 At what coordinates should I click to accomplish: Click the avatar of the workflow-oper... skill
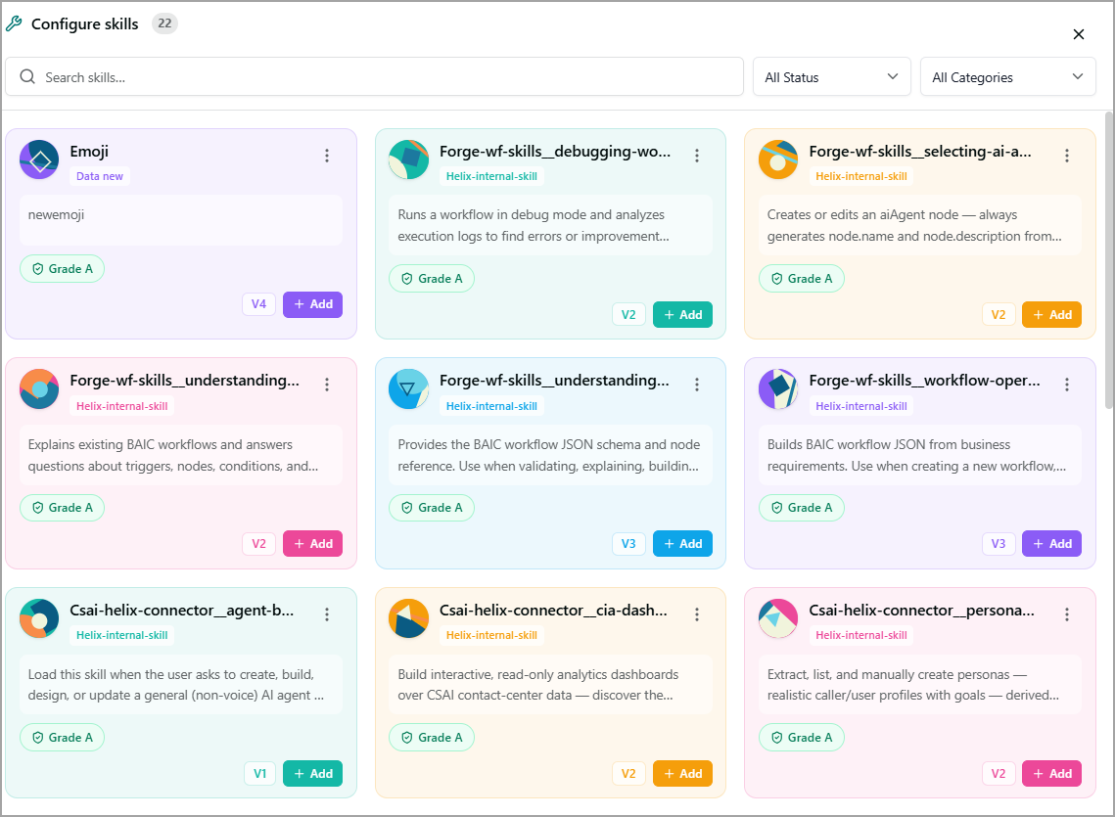[778, 389]
